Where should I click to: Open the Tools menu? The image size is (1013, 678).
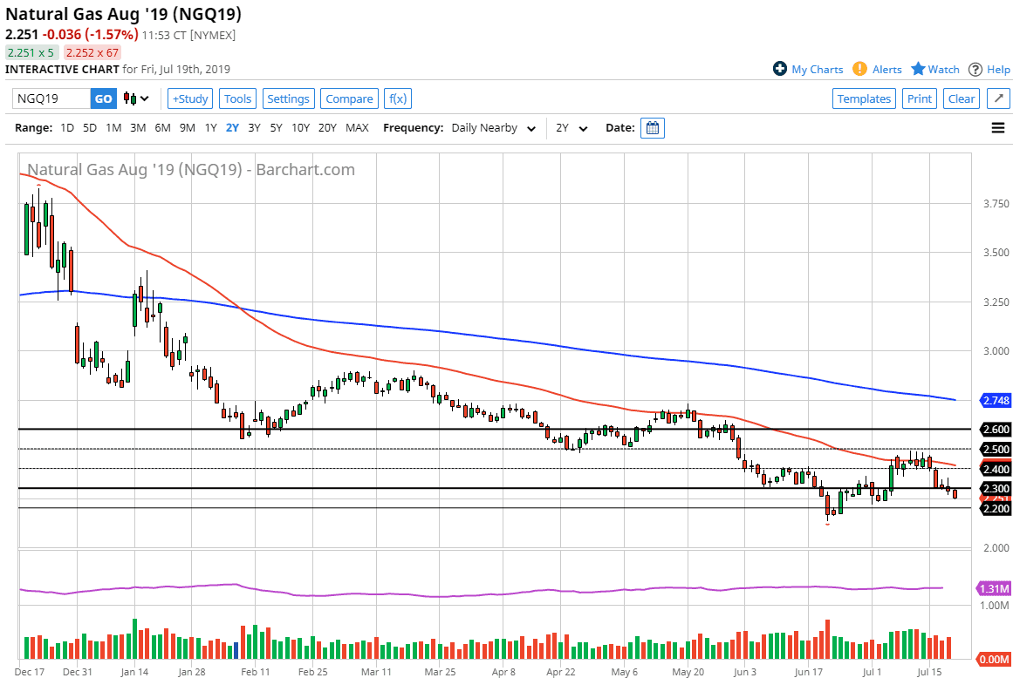tap(237, 98)
